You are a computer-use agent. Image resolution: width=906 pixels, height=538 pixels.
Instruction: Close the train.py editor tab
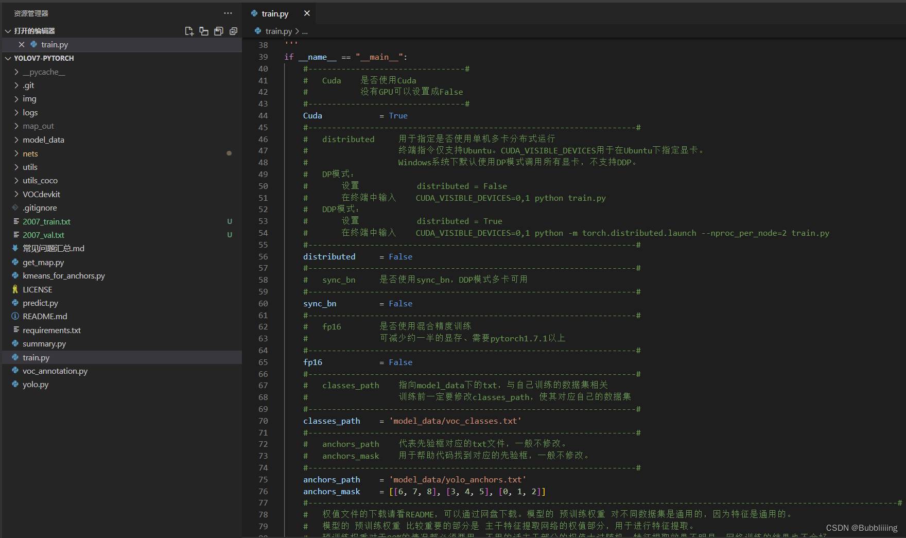click(307, 13)
